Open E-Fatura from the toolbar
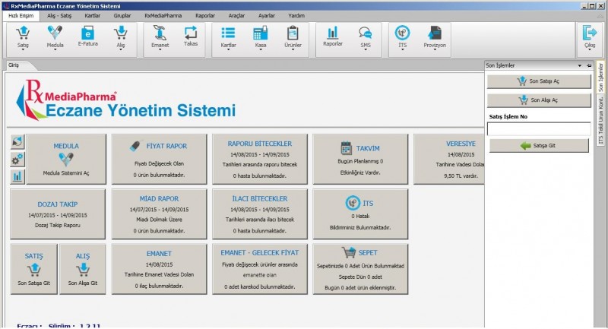Viewport: 608px width, 329px height. pyautogui.click(x=88, y=33)
